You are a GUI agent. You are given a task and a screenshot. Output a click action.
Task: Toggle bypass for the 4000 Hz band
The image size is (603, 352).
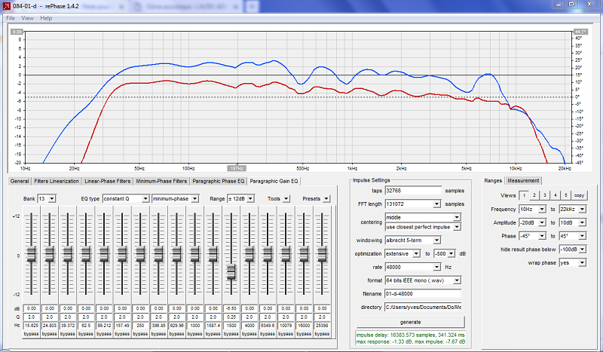[249, 334]
